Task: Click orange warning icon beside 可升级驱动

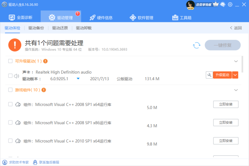Action: point(45,61)
